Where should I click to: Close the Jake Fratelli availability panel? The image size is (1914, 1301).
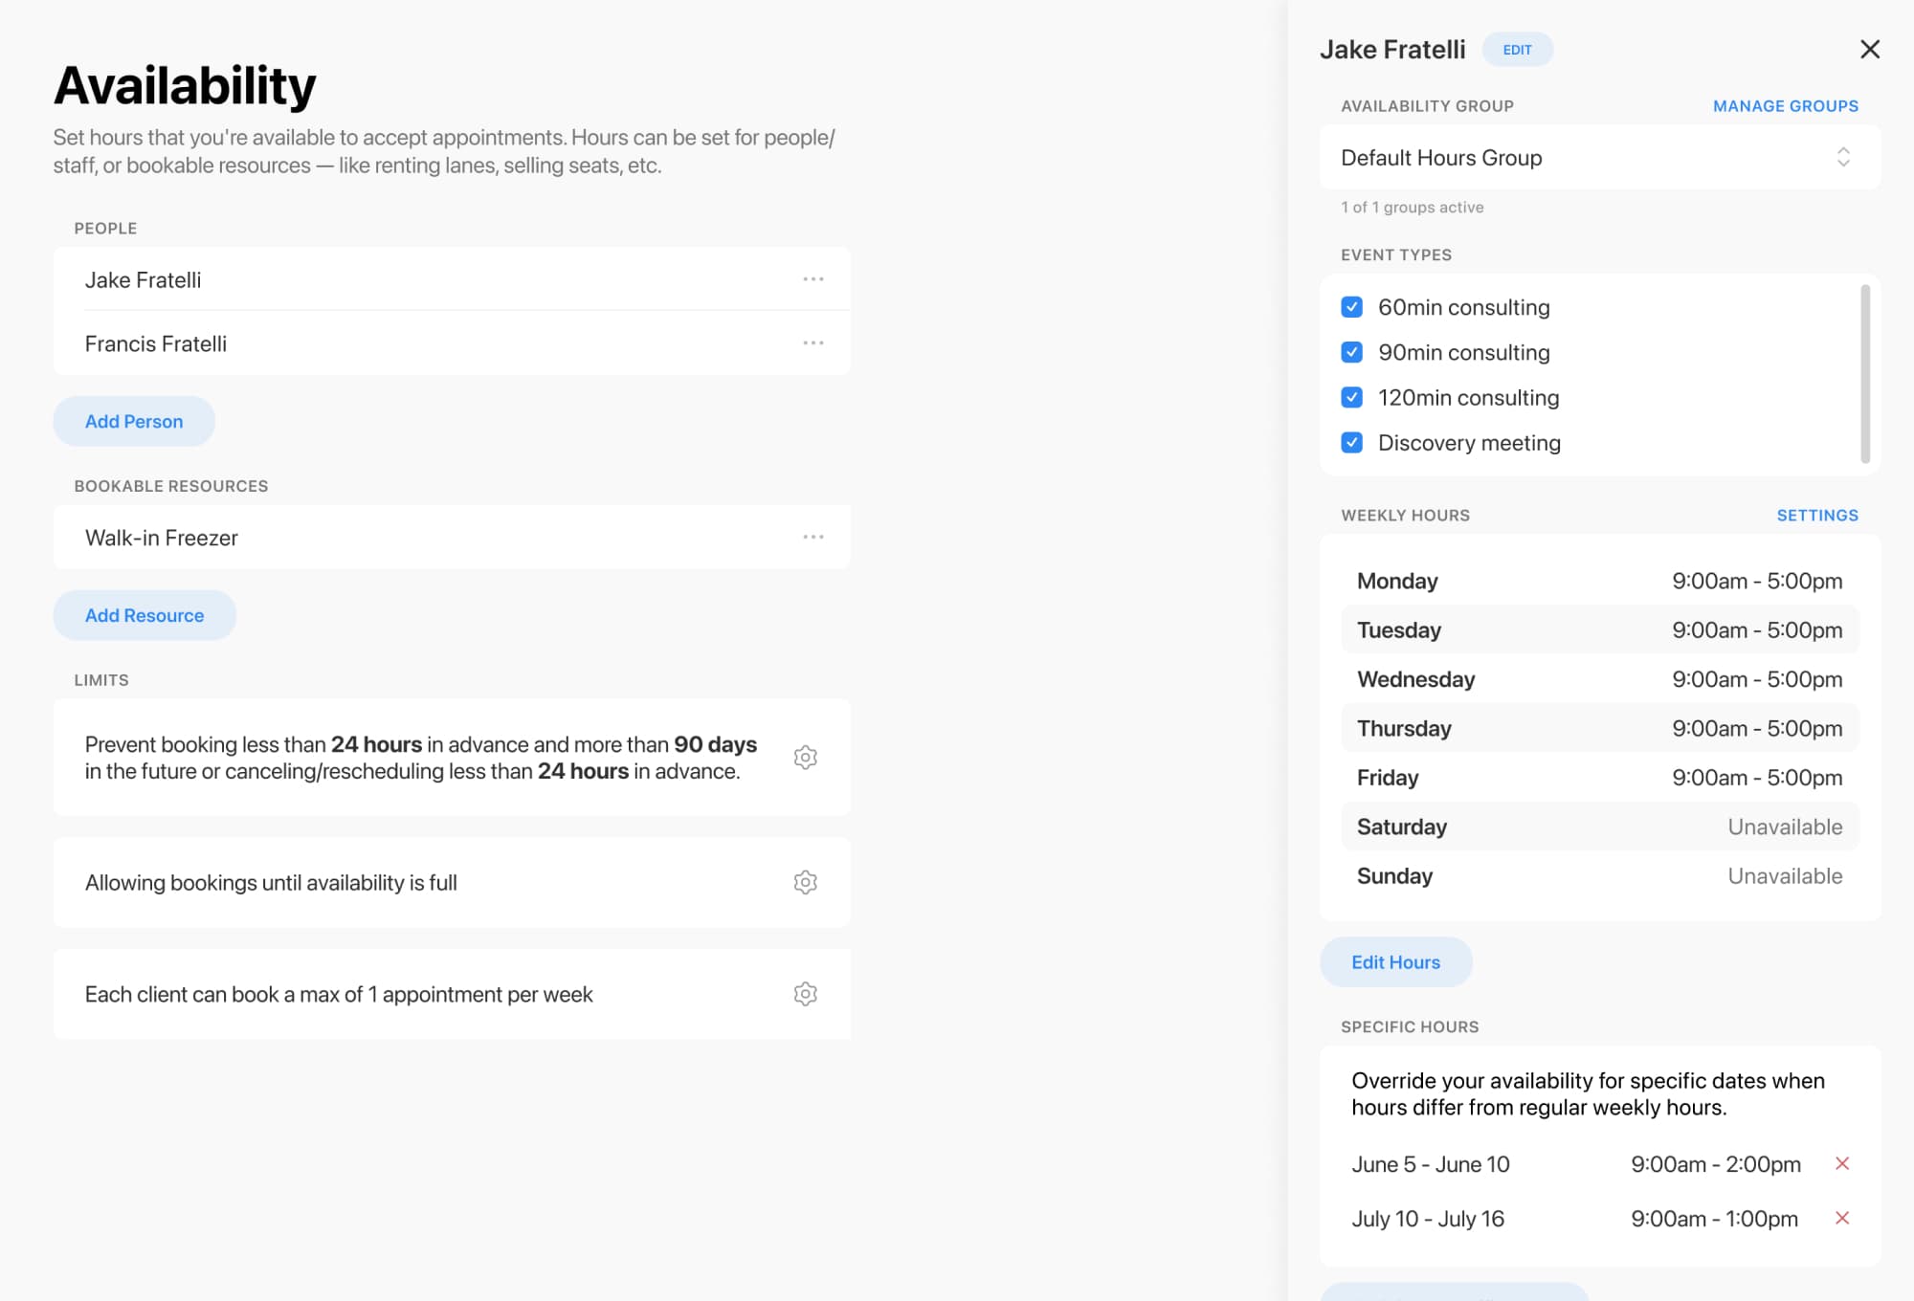pyautogui.click(x=1871, y=49)
